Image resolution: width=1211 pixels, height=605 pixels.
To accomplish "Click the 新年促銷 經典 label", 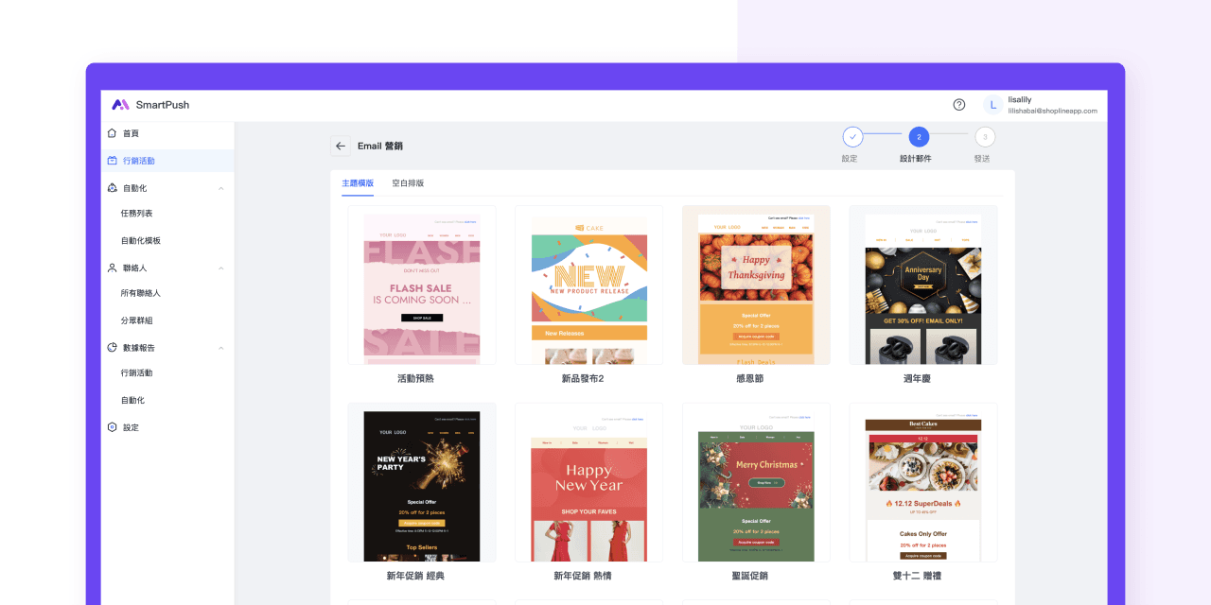I will coord(415,576).
